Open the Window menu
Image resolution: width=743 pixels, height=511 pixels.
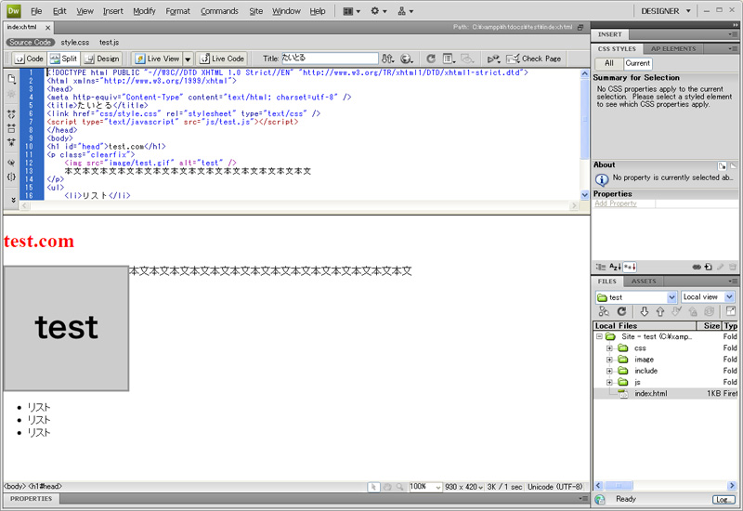tap(286, 11)
